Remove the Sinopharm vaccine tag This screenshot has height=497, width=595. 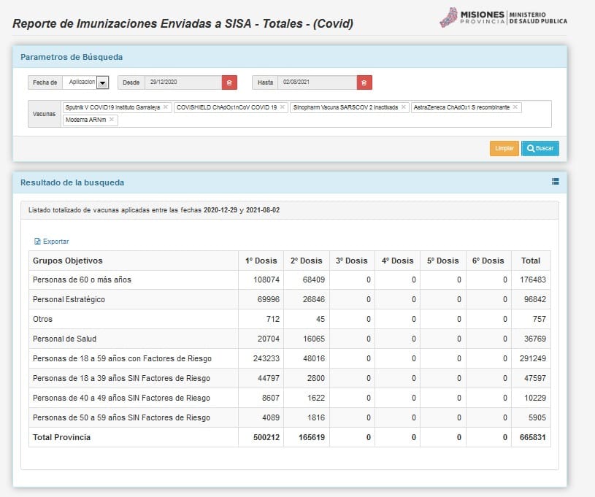[404, 107]
